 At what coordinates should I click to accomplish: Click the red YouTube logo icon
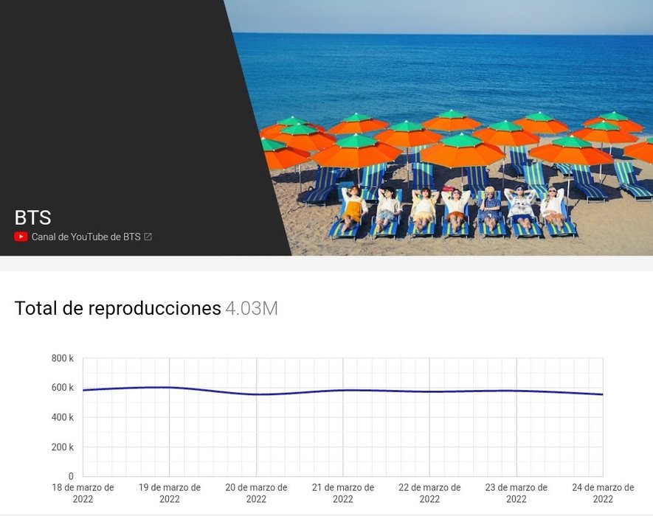point(21,237)
